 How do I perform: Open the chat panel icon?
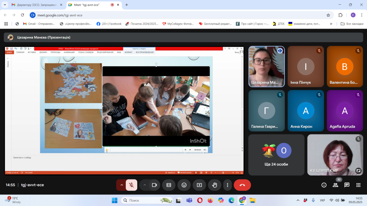347,185
